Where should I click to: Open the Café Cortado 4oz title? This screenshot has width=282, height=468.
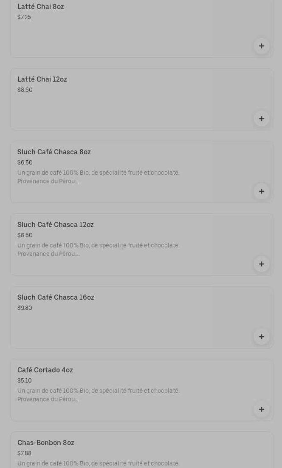45,370
